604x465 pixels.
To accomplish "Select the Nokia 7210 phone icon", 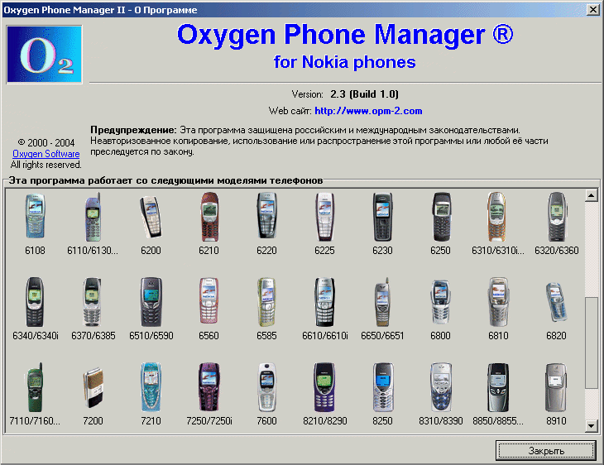I will tap(151, 387).
